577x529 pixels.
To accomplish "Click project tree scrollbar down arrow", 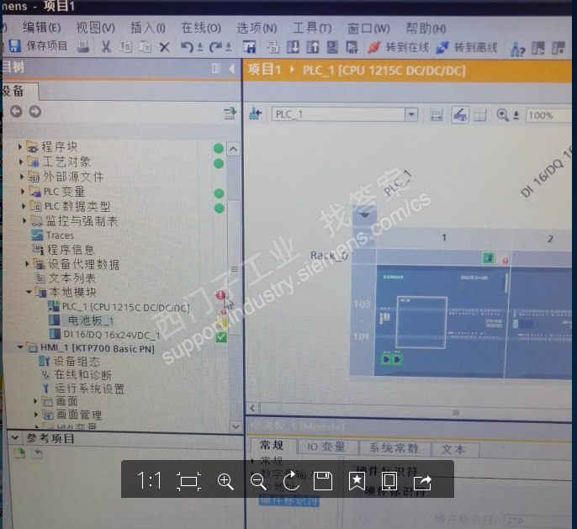I will pos(235,426).
